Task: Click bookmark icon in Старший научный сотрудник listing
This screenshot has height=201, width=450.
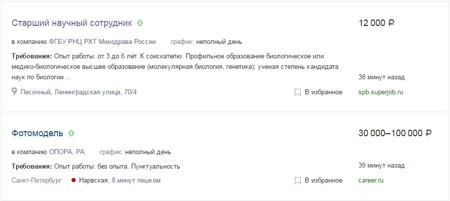Action: (298, 92)
